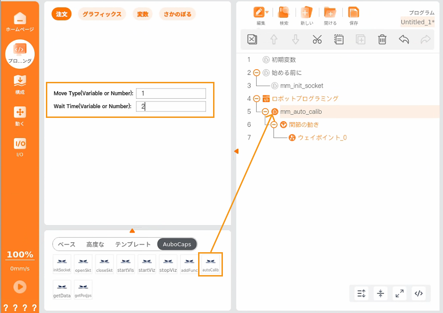The height and width of the screenshot is (313, 443).
Task: Open the 動く move section
Action: pos(20,116)
